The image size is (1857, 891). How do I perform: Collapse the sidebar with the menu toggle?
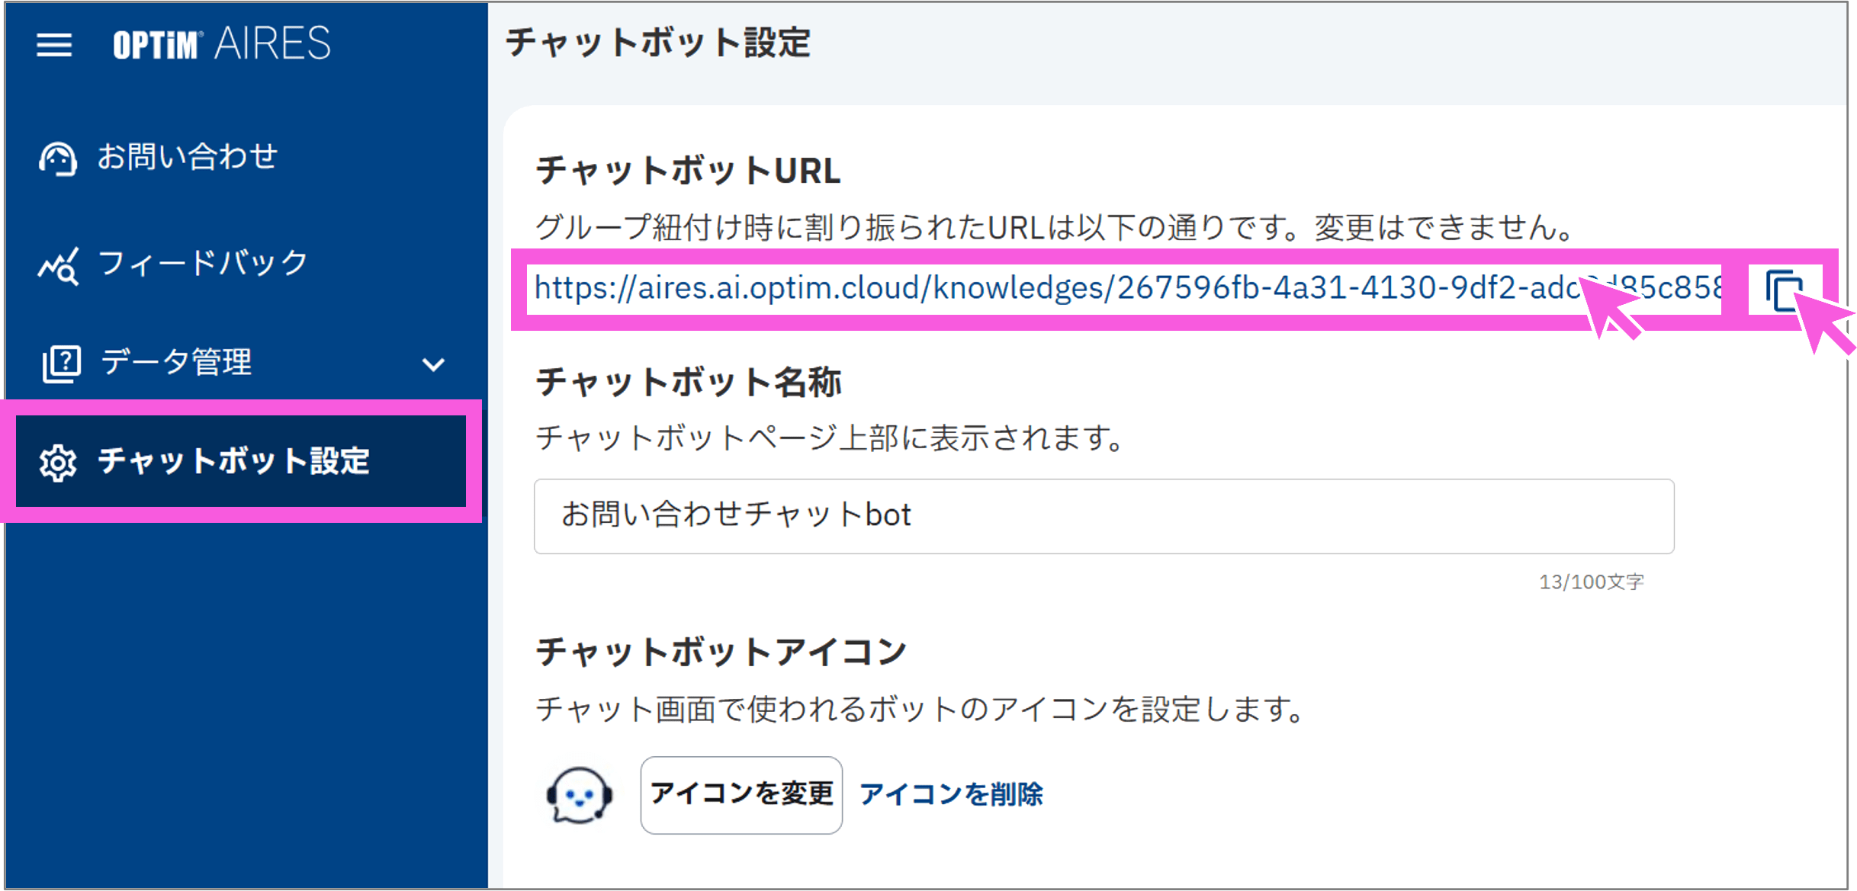click(53, 43)
